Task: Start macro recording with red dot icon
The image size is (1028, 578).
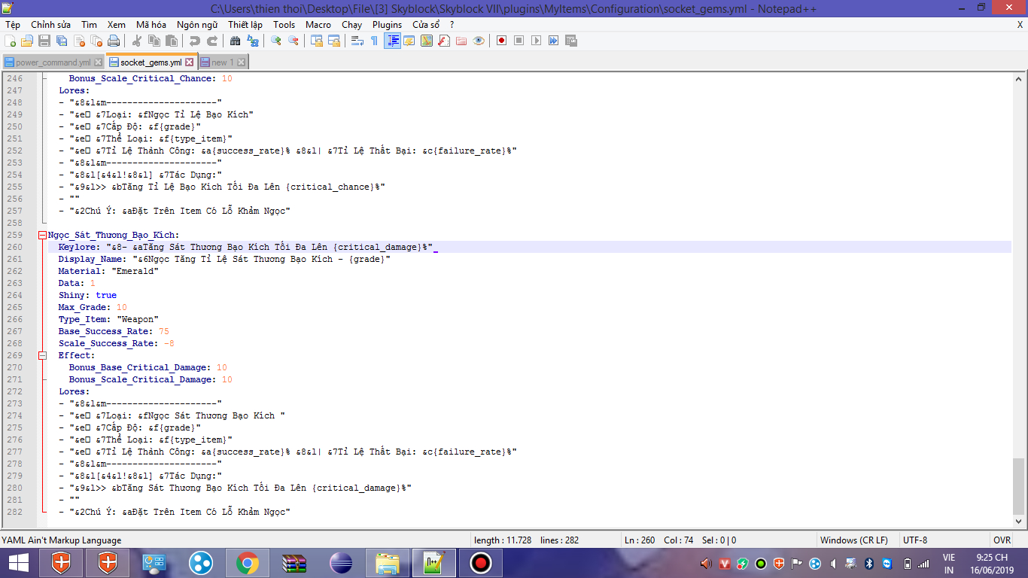Action: click(x=501, y=41)
